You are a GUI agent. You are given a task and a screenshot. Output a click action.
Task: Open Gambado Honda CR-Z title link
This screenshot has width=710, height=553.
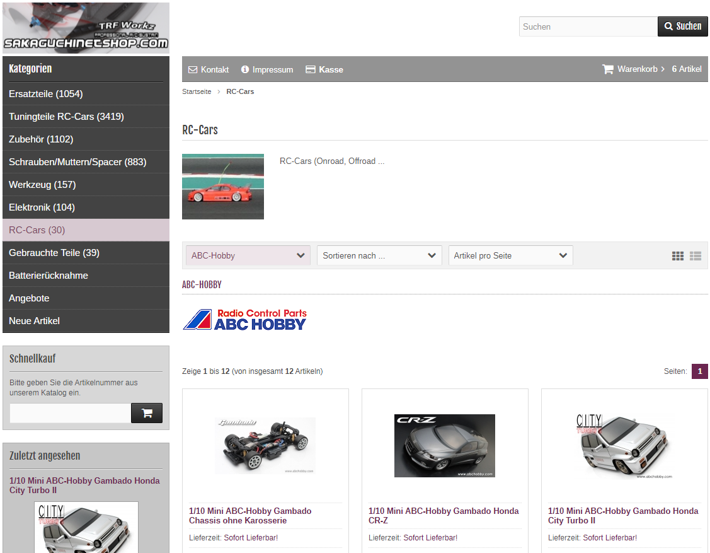(444, 516)
